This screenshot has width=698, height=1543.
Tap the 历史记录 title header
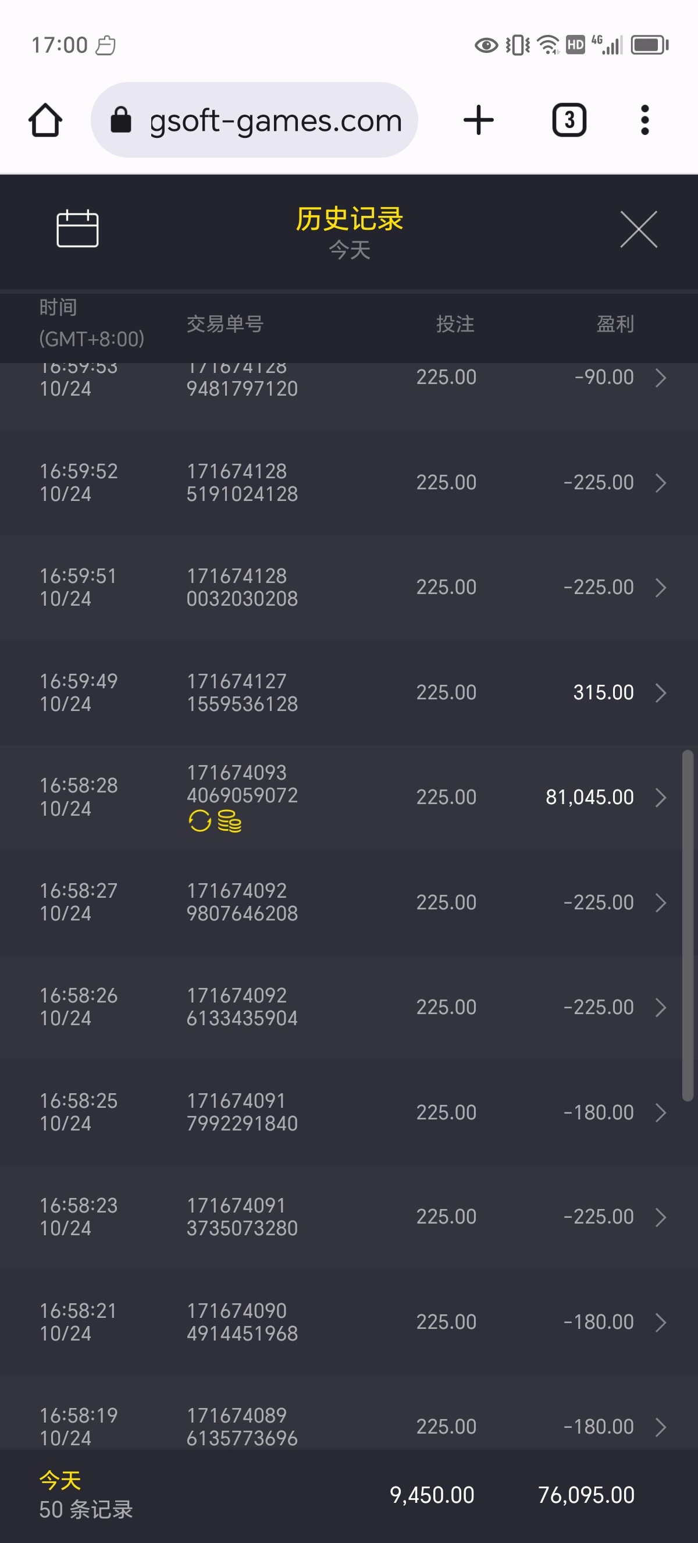pos(349,219)
